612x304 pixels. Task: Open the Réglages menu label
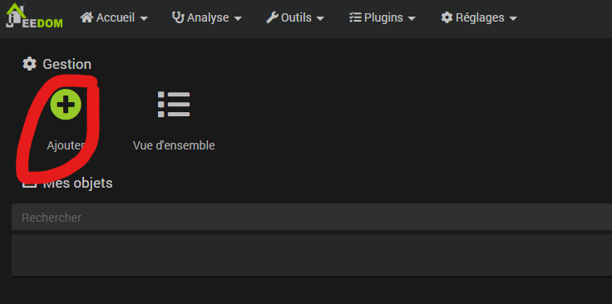click(480, 17)
